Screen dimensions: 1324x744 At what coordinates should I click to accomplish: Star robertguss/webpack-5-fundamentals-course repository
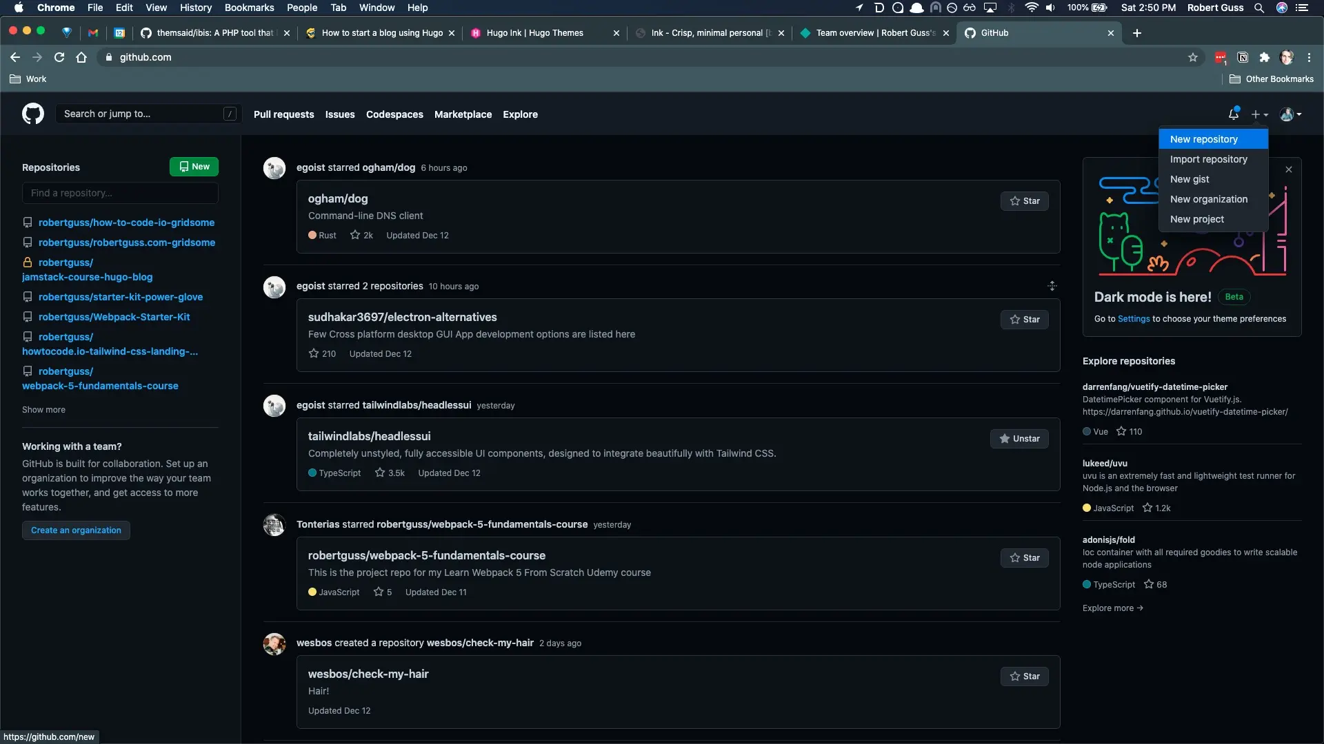pos(1024,558)
